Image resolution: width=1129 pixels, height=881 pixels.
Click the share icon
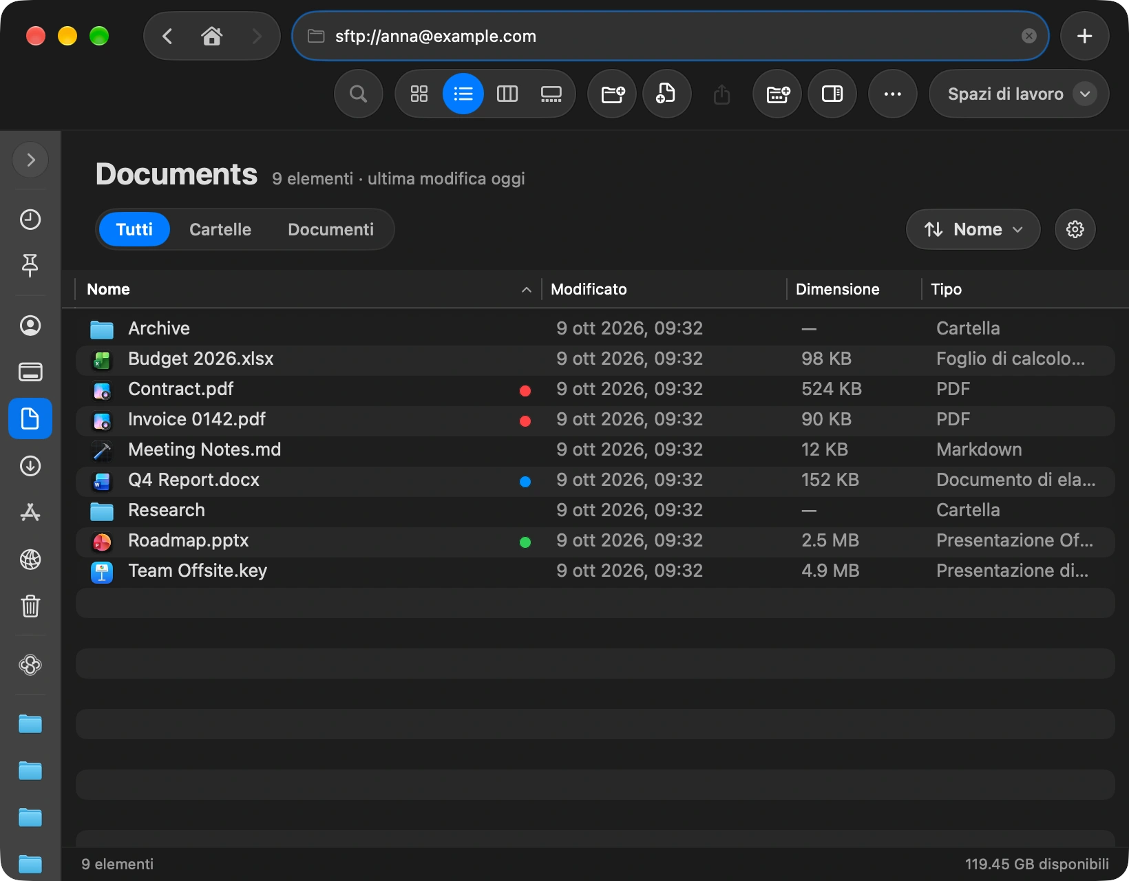(721, 94)
